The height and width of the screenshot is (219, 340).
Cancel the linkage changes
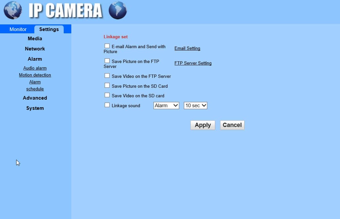[x=232, y=125]
